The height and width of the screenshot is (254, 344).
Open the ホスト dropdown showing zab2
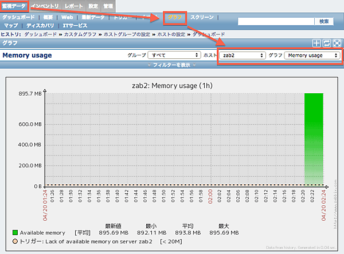tap(243, 55)
